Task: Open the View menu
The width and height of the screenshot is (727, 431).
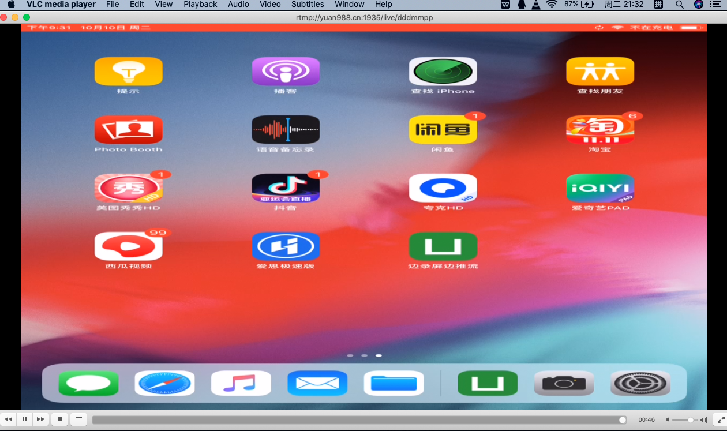Action: point(164,4)
